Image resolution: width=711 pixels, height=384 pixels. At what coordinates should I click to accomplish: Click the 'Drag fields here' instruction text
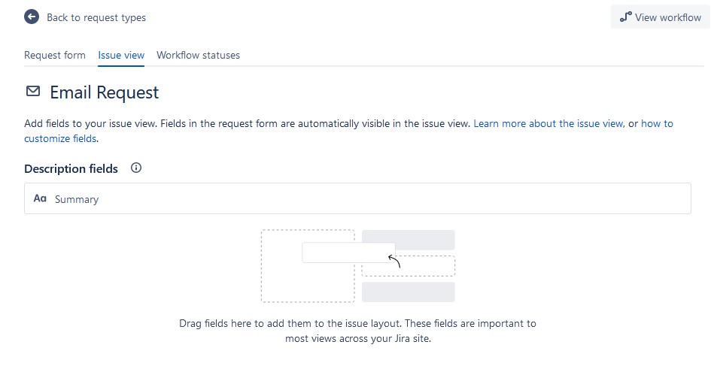click(x=357, y=331)
